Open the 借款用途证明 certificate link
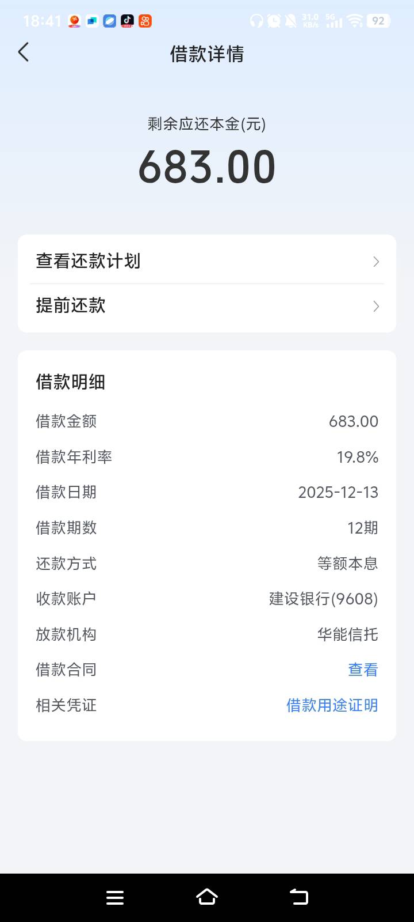The image size is (414, 922). tap(332, 705)
